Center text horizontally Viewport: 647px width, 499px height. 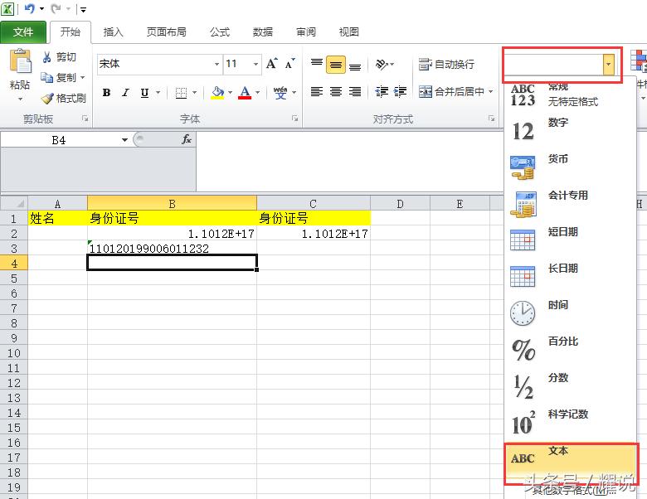click(x=336, y=91)
